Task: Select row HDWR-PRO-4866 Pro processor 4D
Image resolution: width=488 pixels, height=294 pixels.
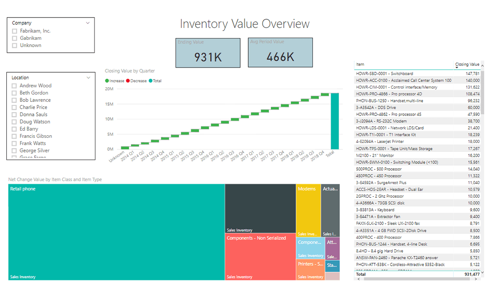Action: (418, 94)
